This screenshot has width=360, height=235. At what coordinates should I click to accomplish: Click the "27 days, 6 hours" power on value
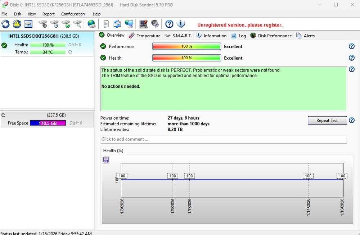click(183, 118)
